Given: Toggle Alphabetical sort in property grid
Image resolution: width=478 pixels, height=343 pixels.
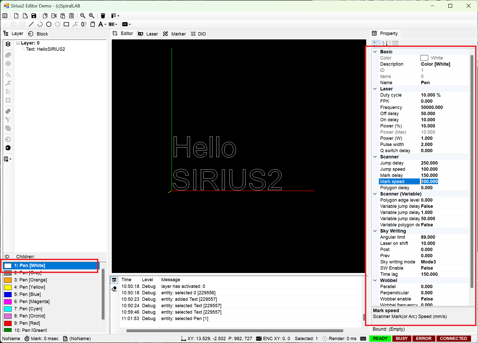Looking at the screenshot, I should point(385,43).
